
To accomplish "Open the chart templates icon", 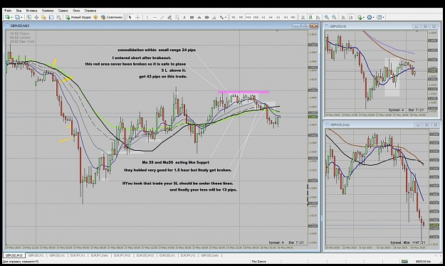I will tap(379, 17).
